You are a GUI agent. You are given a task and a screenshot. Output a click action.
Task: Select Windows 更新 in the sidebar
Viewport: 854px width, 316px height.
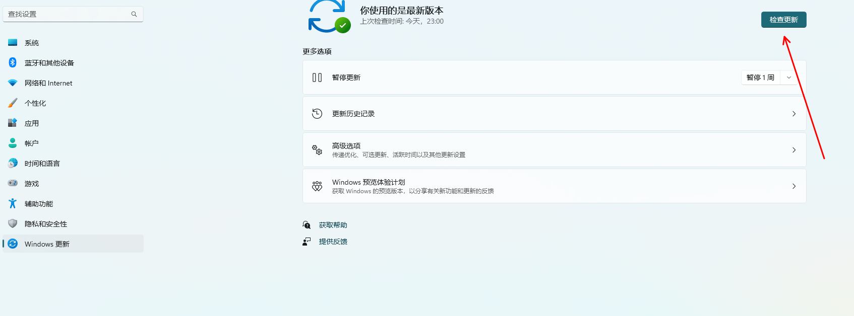tap(73, 244)
